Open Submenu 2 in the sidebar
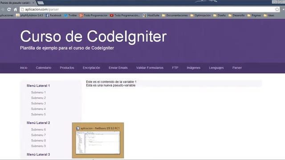Image resolution: width=285 pixels, height=160 pixels. click(x=38, y=98)
